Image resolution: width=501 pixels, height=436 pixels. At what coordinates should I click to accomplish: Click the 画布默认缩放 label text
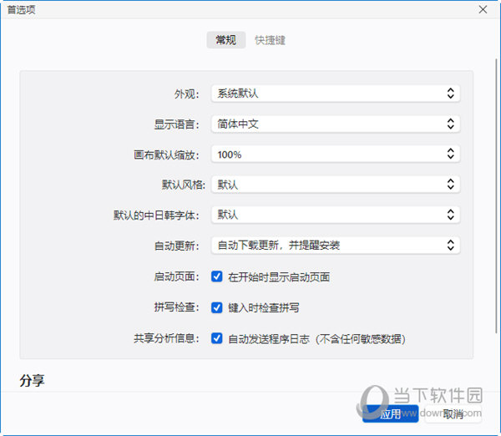click(x=166, y=155)
